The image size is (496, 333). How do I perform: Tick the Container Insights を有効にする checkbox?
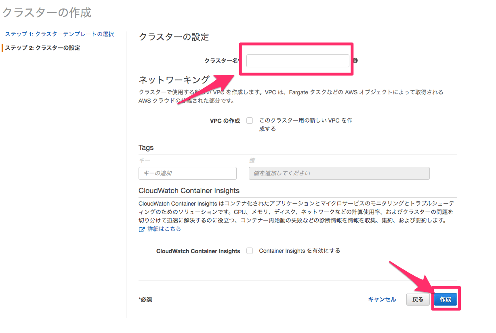pos(250,251)
